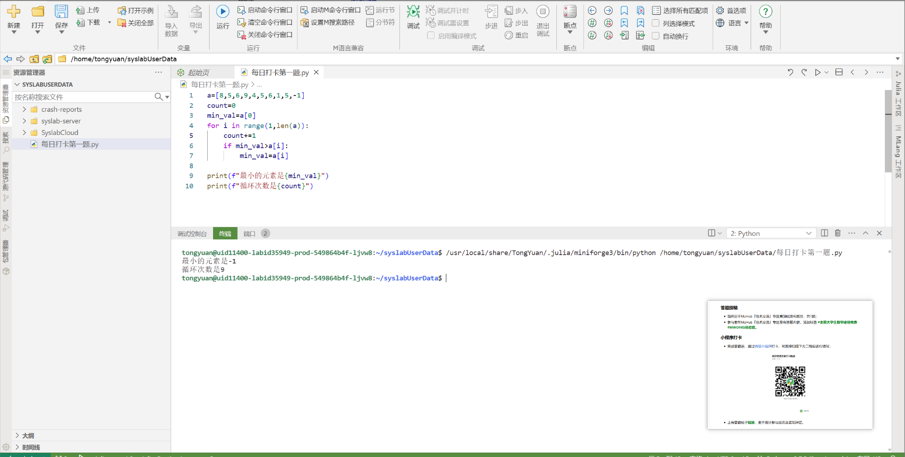Click the decrease-indent icon in 编辑 group

(x=641, y=35)
